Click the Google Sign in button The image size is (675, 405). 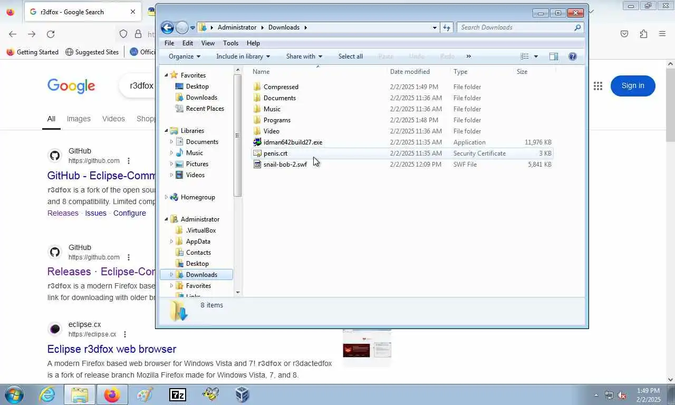[633, 86]
